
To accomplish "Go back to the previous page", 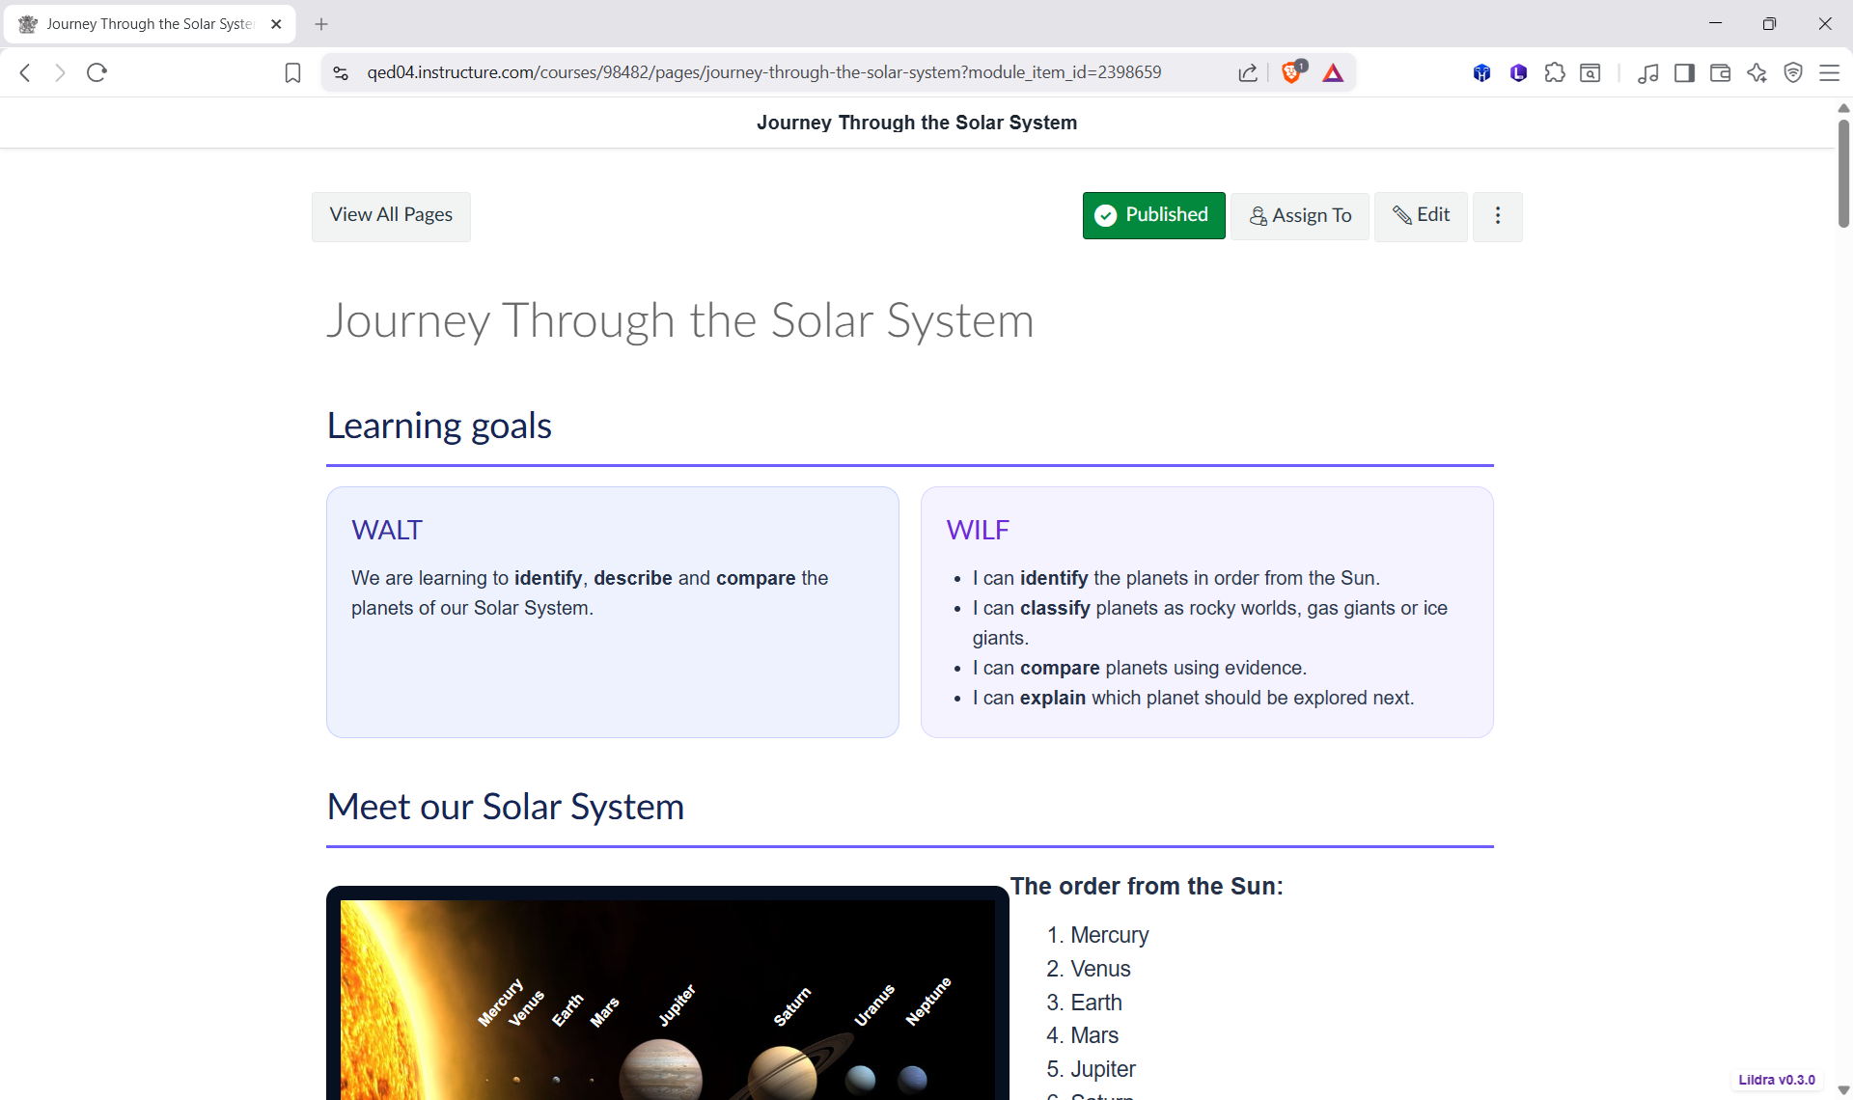I will coord(26,72).
